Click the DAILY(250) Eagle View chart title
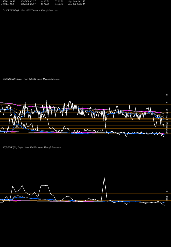Viewport: 171px width, 247px height. pyautogui.click(x=30, y=10)
